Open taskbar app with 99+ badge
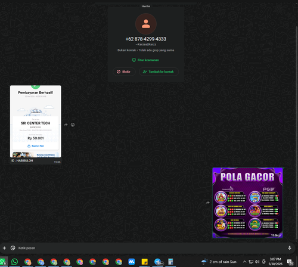This screenshot has height=267, width=298. pos(158,262)
